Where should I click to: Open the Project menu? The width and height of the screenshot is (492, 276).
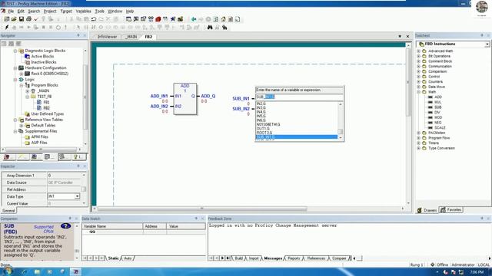50,11
